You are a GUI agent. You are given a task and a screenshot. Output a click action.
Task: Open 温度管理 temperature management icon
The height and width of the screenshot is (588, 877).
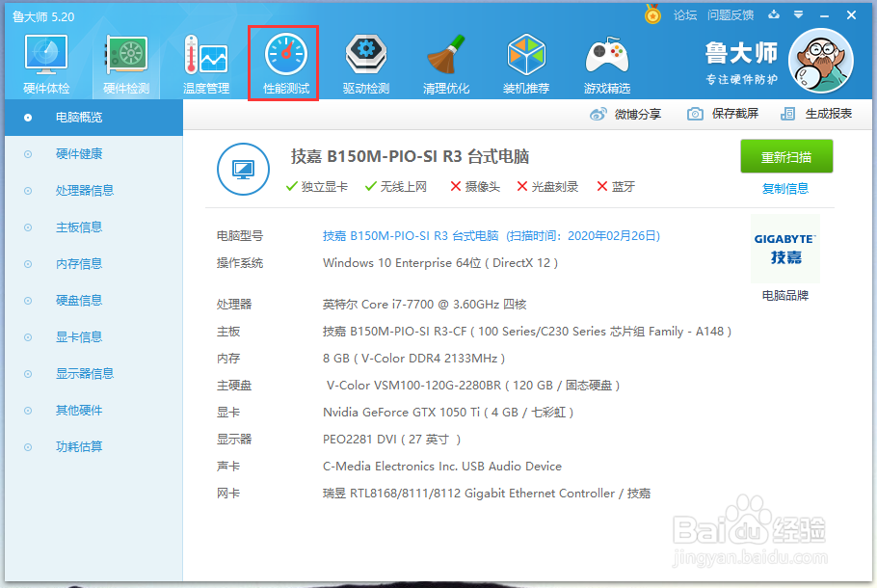206,63
